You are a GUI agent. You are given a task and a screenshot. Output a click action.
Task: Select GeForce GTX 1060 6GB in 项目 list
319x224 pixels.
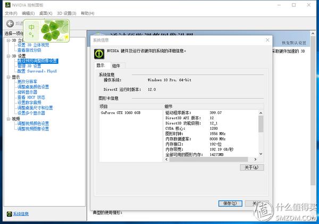121,113
